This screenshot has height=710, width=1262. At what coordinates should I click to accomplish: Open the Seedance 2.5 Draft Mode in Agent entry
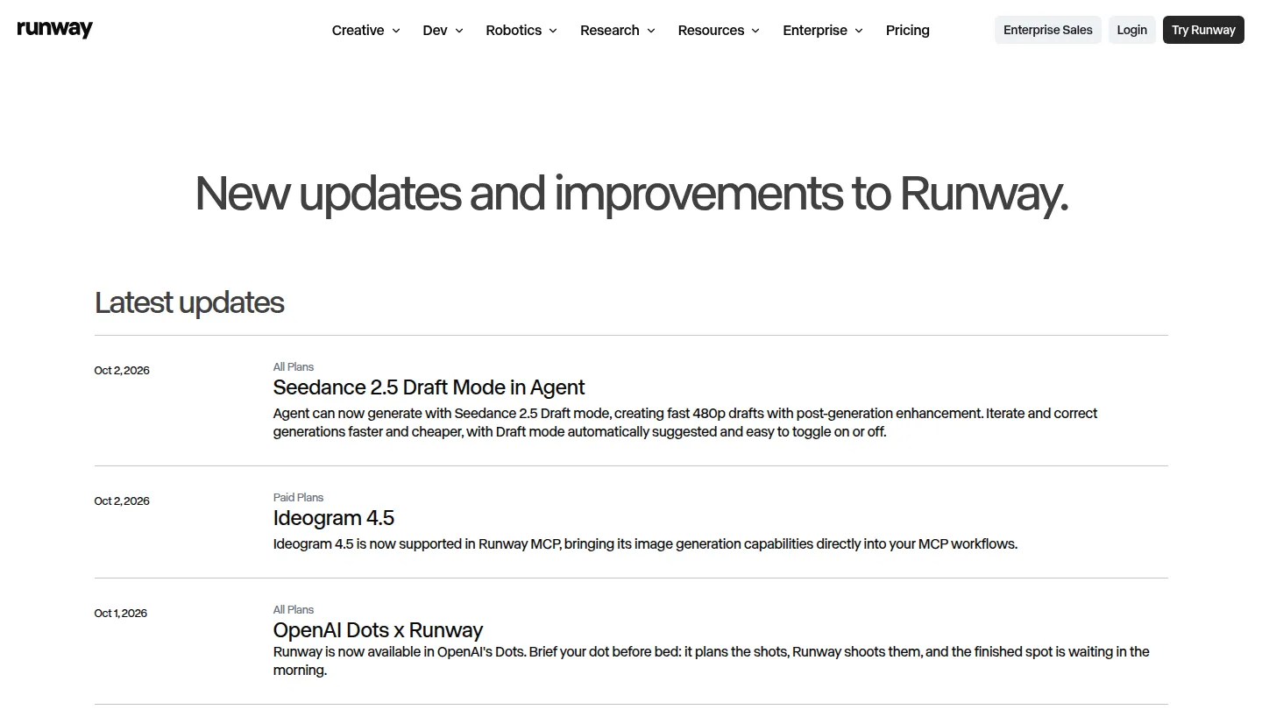click(429, 387)
